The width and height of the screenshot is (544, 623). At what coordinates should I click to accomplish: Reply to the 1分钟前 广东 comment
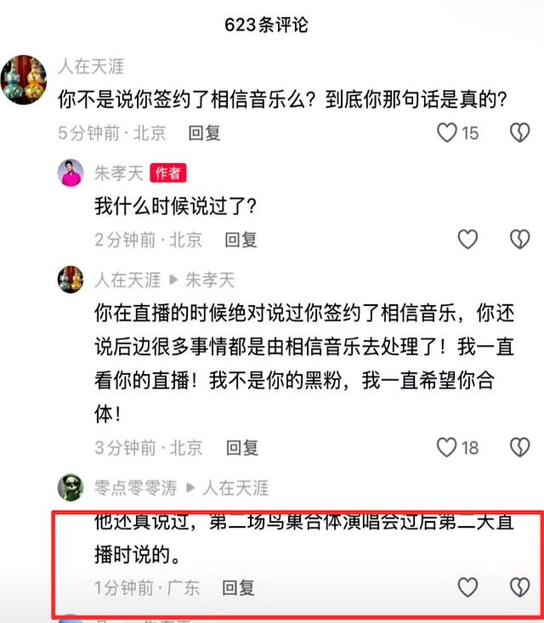click(238, 587)
